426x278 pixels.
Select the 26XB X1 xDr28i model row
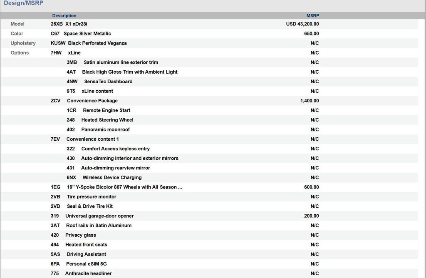click(69, 24)
